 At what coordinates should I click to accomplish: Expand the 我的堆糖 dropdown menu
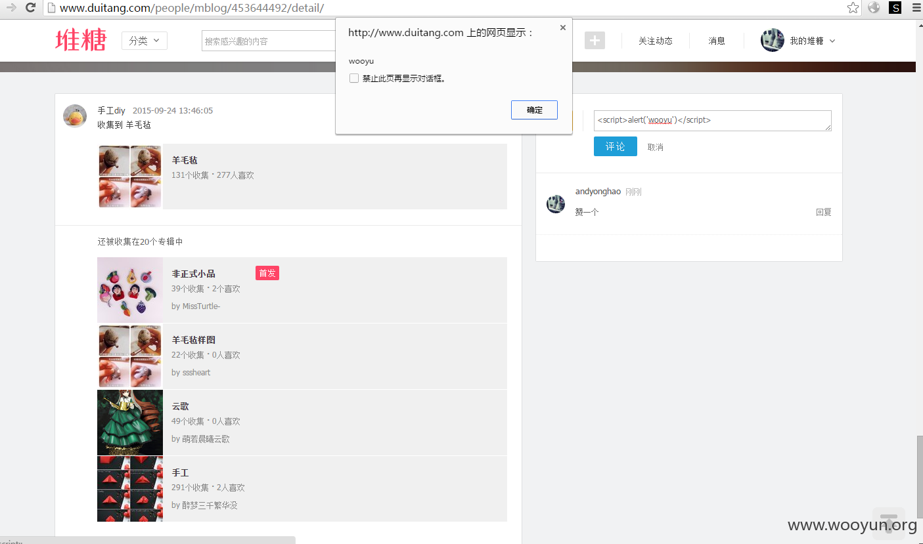(813, 41)
